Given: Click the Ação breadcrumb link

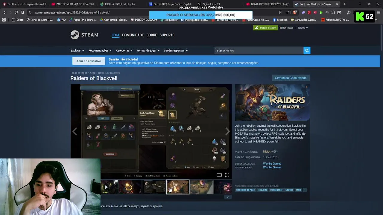Looking at the screenshot, I should pos(93,73).
